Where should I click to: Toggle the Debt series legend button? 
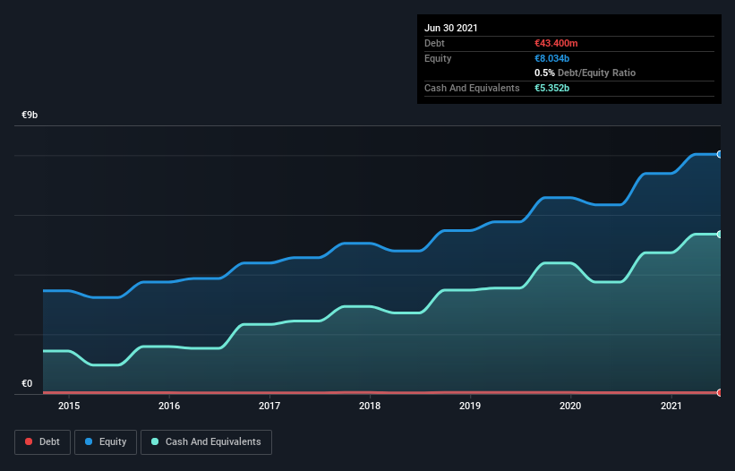pyautogui.click(x=42, y=442)
